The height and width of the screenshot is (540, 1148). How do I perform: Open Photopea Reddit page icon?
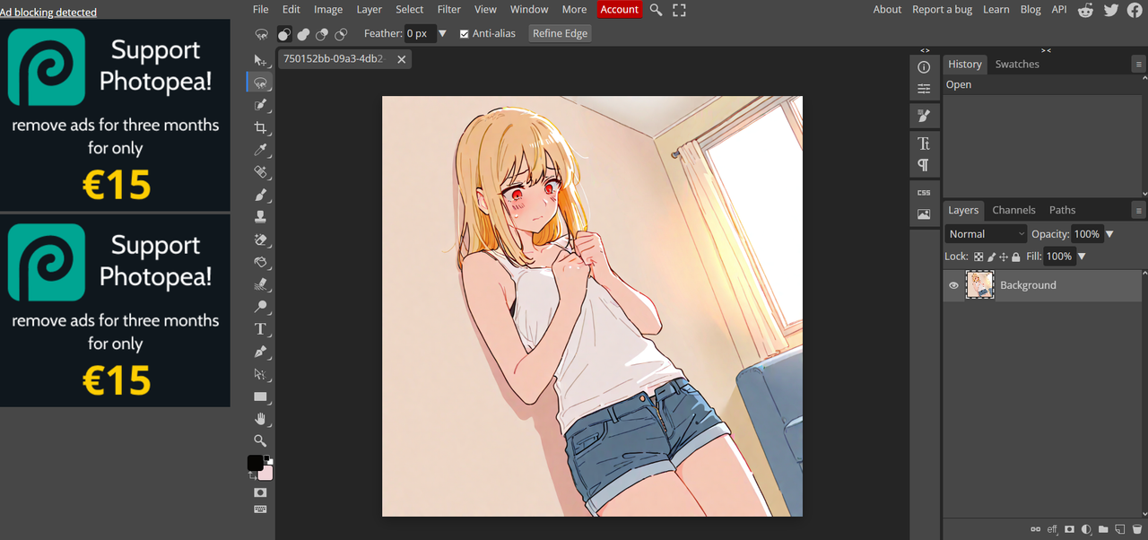point(1086,10)
